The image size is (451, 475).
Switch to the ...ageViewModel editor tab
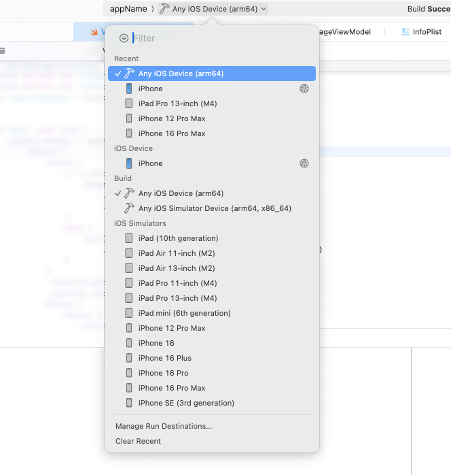tap(345, 32)
